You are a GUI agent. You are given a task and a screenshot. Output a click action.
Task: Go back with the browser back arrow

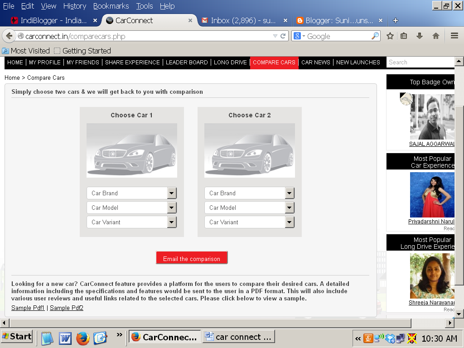9,36
